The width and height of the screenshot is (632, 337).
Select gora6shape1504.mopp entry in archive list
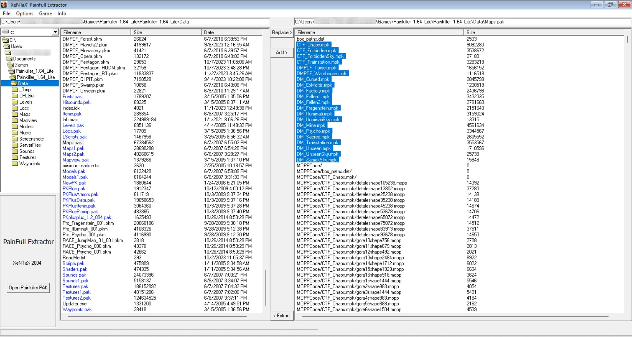pyautogui.click(x=349, y=309)
